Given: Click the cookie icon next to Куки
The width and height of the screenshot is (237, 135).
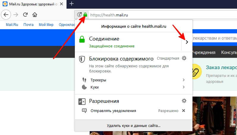Looking at the screenshot, I should coord(84,87).
